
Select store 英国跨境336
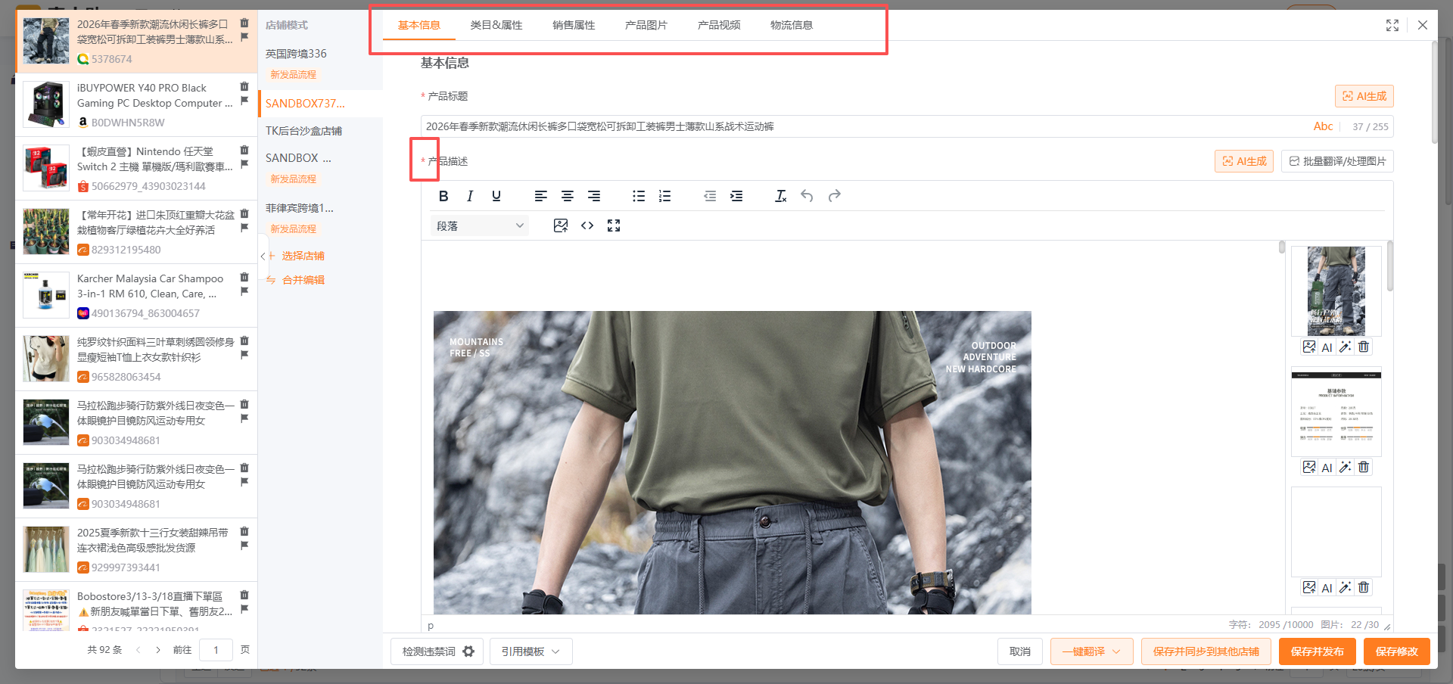[x=296, y=54]
